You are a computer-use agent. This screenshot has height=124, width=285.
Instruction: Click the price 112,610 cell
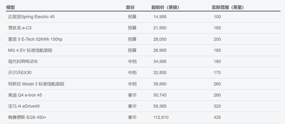(161, 117)
